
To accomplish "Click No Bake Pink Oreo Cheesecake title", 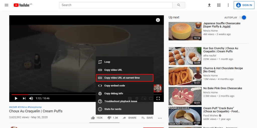I will click(x=223, y=88).
